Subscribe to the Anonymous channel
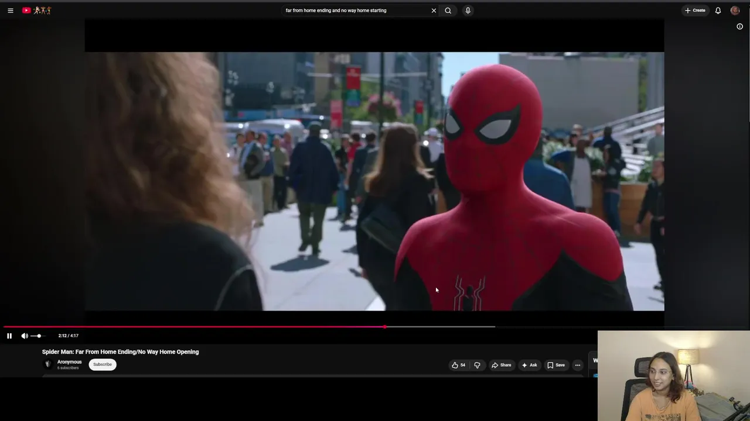 (x=103, y=364)
